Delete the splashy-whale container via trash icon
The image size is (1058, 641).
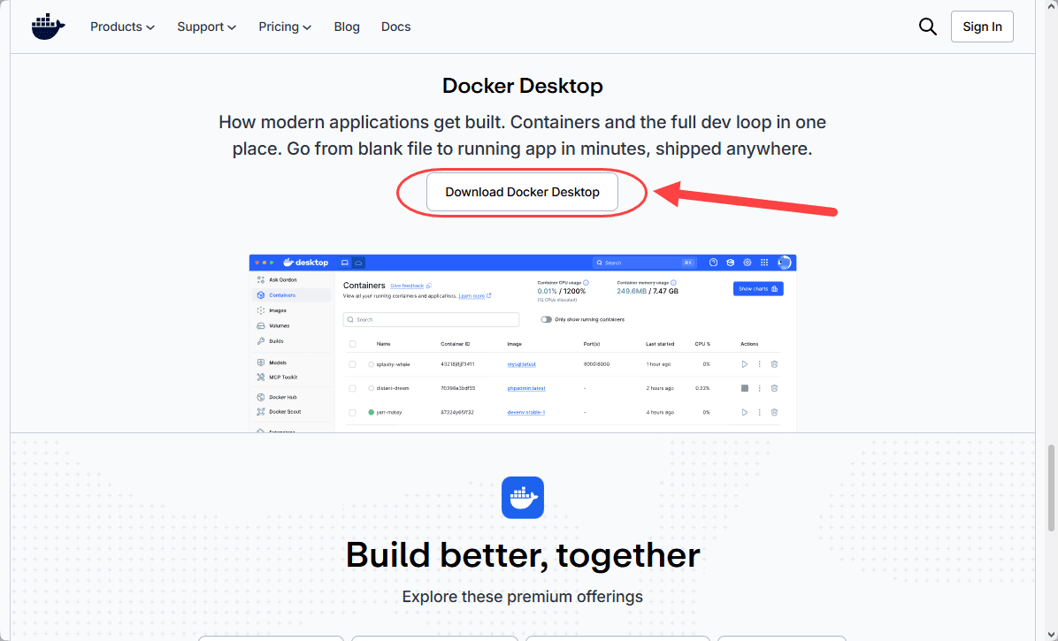tap(774, 364)
